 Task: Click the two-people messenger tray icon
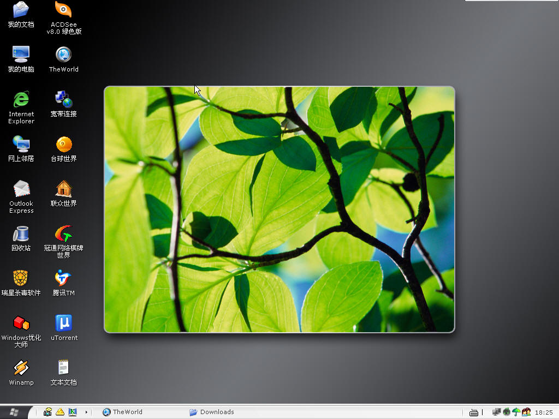[526, 412]
